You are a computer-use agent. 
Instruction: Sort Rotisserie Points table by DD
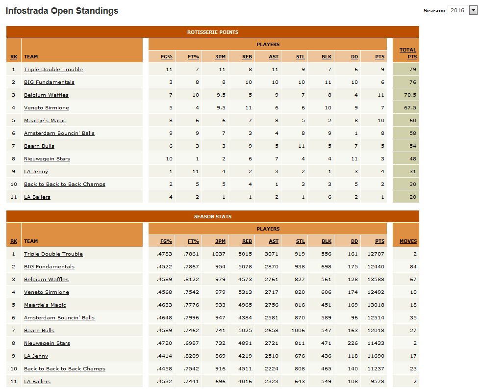354,56
